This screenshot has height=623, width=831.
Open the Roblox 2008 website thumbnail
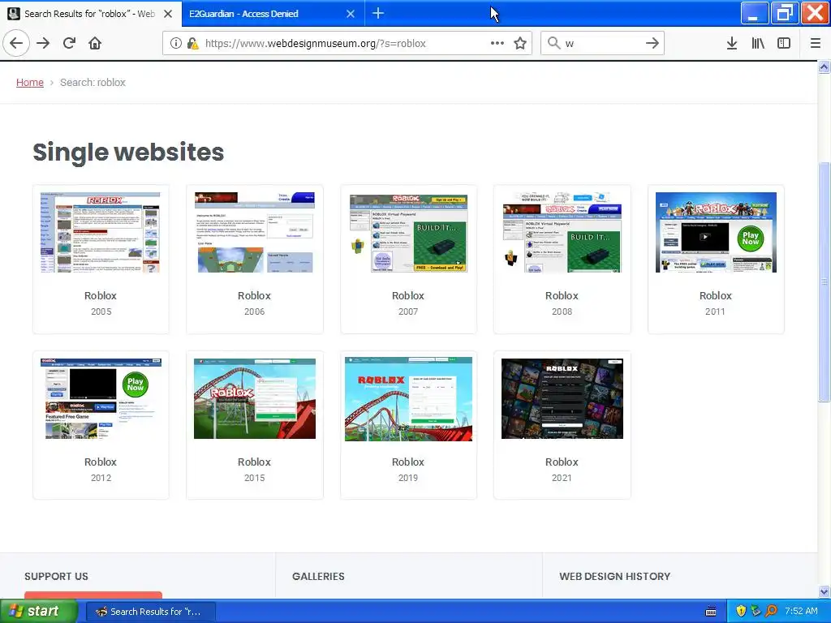point(562,232)
